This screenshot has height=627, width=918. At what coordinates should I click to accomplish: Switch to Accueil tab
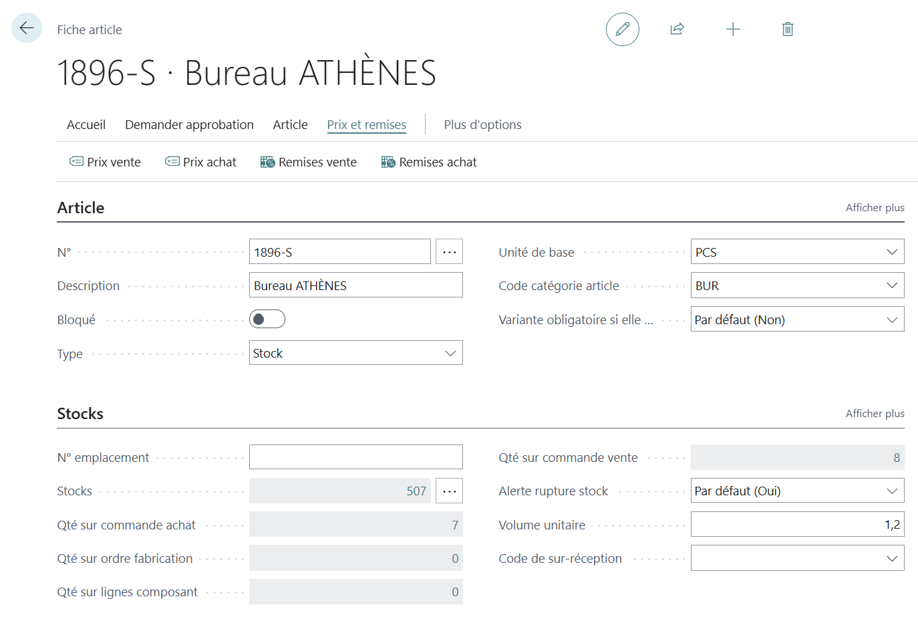(x=86, y=124)
